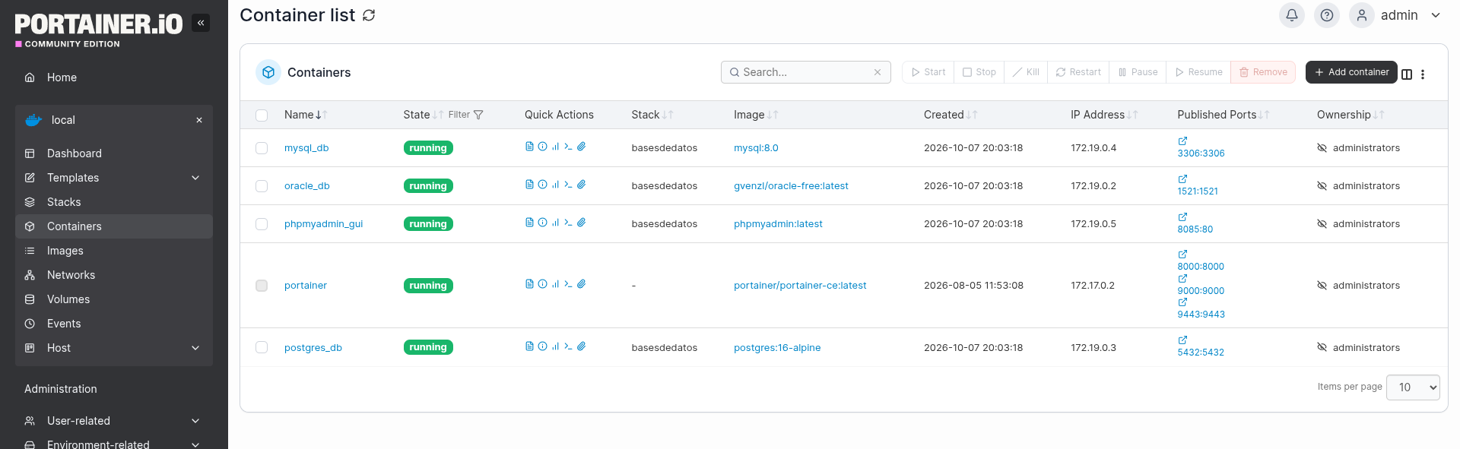The height and width of the screenshot is (449, 1460).
Task: Open the portainer container details
Action: click(x=306, y=286)
